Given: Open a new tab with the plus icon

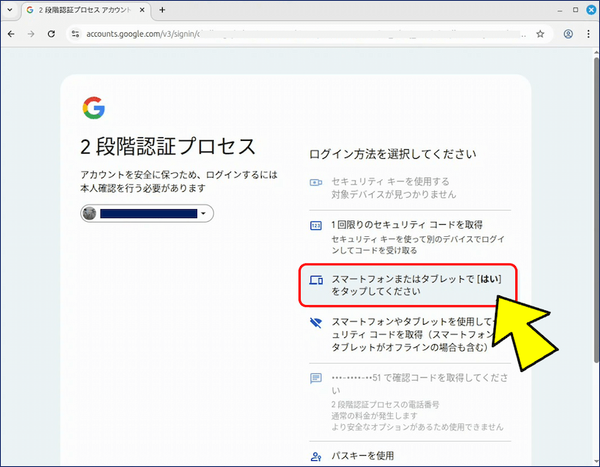Looking at the screenshot, I should click(162, 10).
